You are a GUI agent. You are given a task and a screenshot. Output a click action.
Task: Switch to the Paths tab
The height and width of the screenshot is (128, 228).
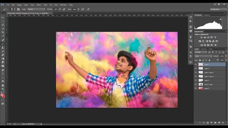[211, 49]
